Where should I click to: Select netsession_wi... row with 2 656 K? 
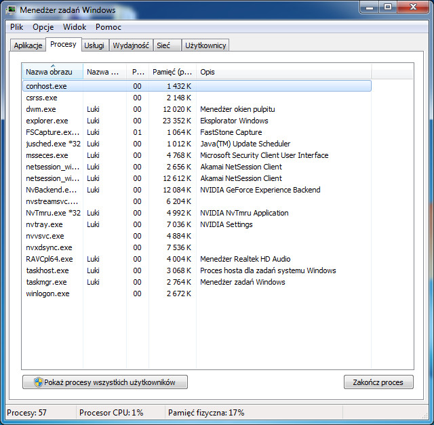click(197, 167)
